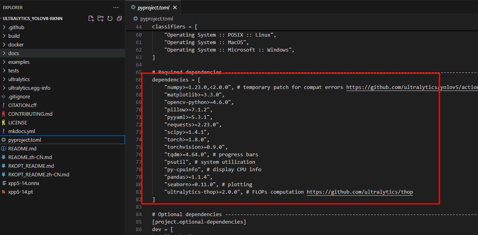478x235 pixels.
Task: Expand the docs folder
Action: tap(62, 53)
